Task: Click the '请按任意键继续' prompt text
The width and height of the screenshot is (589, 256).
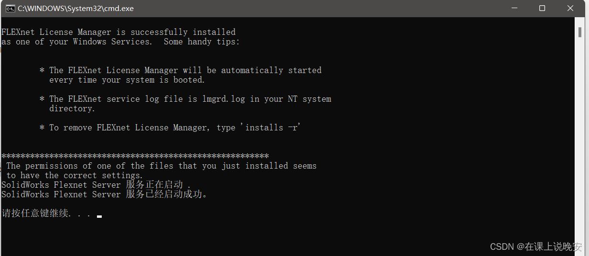Action: point(36,213)
